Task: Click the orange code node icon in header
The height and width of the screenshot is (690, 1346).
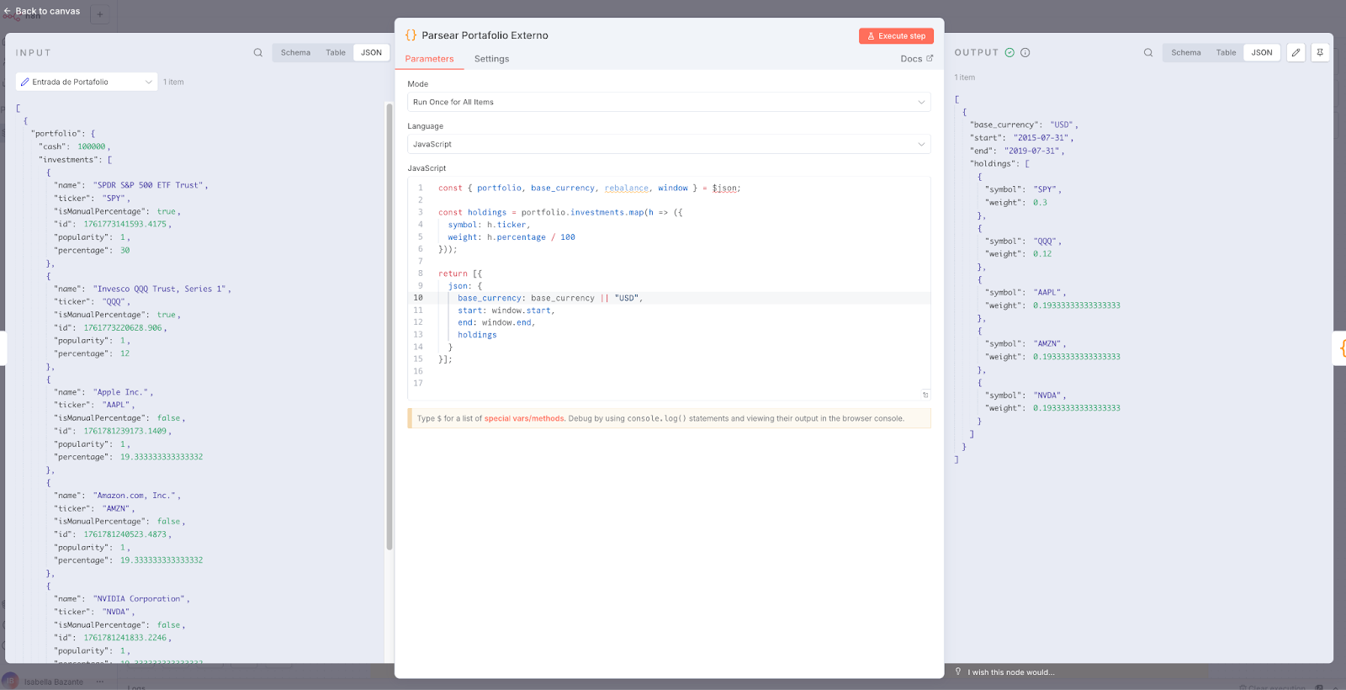Action: pyautogui.click(x=411, y=35)
